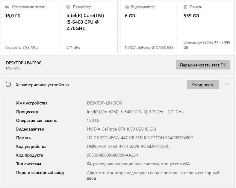This screenshot has height=188, width=236.
Task: Click the Переименовать этот ПК button
Action: pos(203,65)
